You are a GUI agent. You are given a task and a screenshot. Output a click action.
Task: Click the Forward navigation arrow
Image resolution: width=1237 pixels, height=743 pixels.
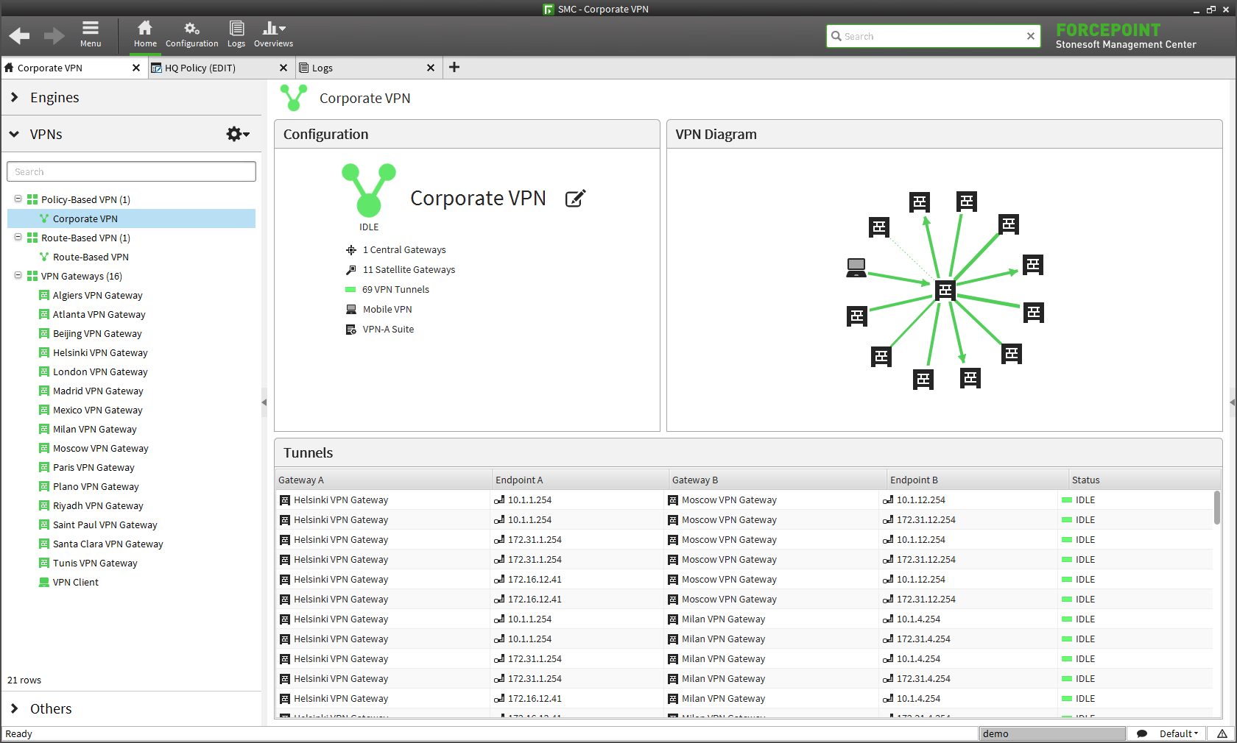pos(54,35)
